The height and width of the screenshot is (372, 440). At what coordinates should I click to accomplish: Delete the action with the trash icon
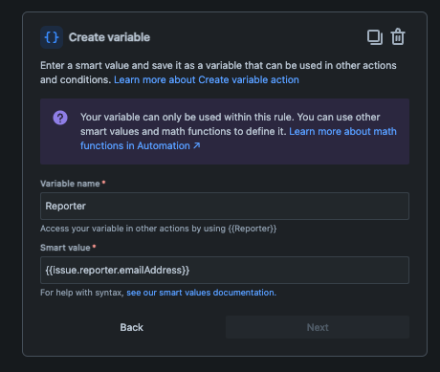(x=398, y=37)
